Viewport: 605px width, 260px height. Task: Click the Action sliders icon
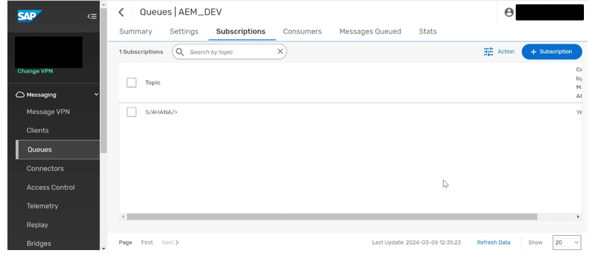[488, 51]
